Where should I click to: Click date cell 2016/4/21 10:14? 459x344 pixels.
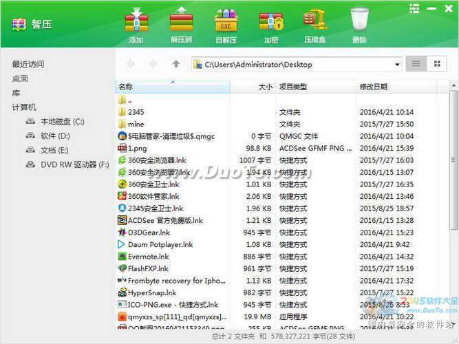[x=387, y=112]
